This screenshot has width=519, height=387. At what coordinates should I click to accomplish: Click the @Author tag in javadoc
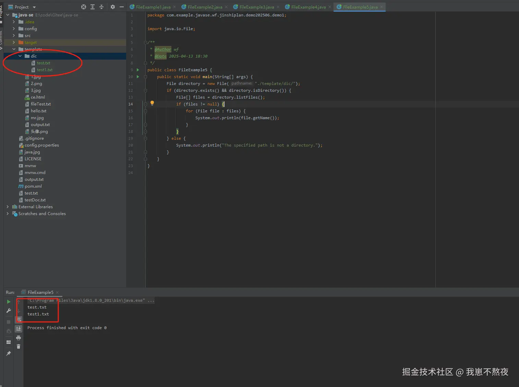pyautogui.click(x=163, y=49)
